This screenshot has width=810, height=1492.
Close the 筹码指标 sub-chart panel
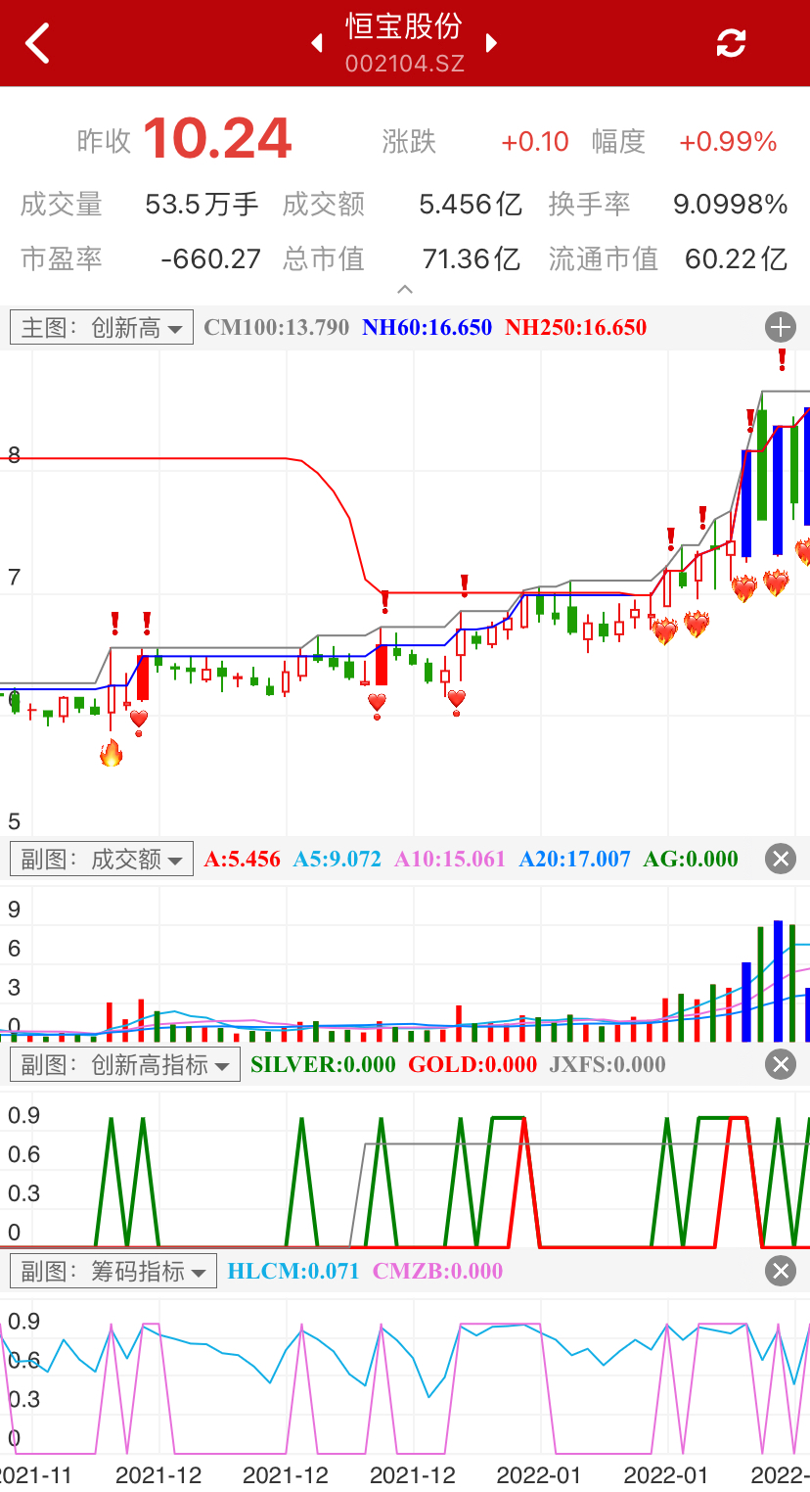click(781, 1271)
